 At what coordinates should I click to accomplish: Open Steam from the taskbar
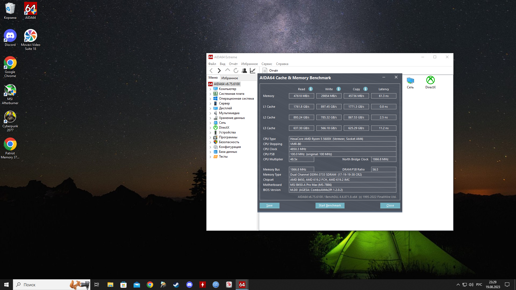tap(176, 285)
